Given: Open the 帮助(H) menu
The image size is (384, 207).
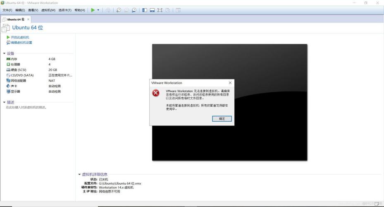Looking at the screenshot, I should tap(80, 10).
